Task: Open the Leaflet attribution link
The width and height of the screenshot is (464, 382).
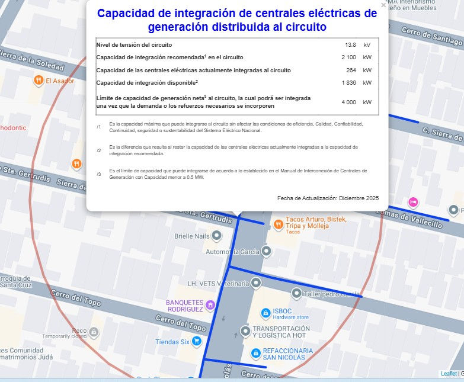Action: click(x=449, y=374)
